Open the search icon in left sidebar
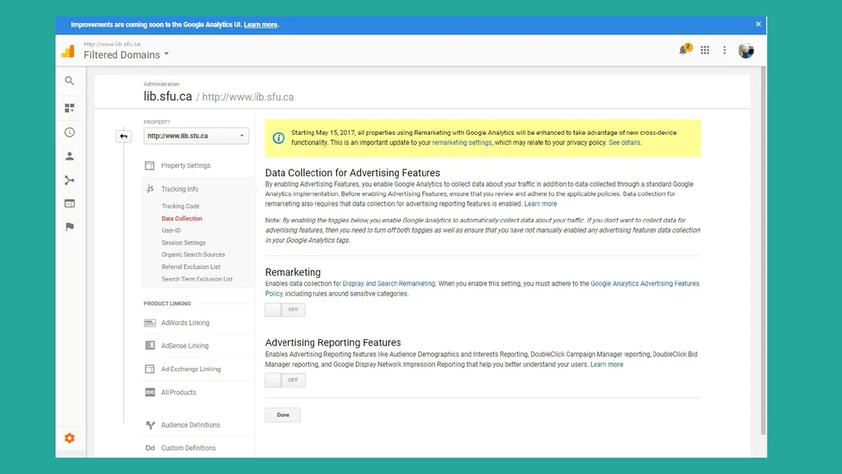The width and height of the screenshot is (842, 474). click(x=69, y=81)
